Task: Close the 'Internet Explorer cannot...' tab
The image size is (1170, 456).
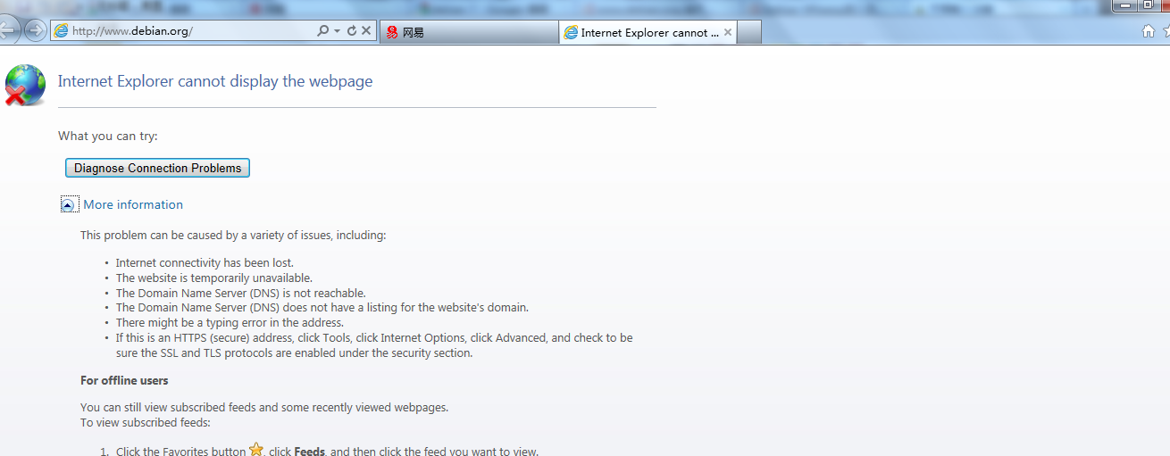Action: (x=728, y=32)
